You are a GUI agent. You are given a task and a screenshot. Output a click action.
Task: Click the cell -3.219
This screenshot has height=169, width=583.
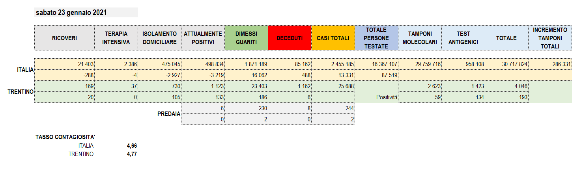pyautogui.click(x=203, y=75)
